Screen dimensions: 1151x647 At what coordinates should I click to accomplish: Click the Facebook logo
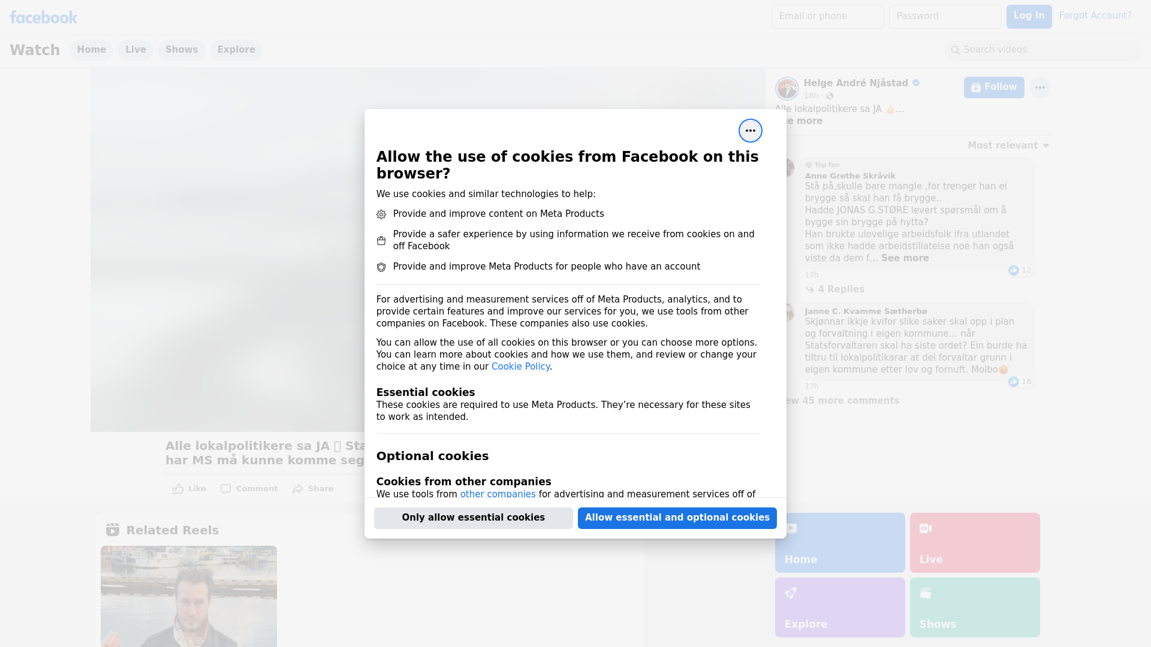(43, 17)
